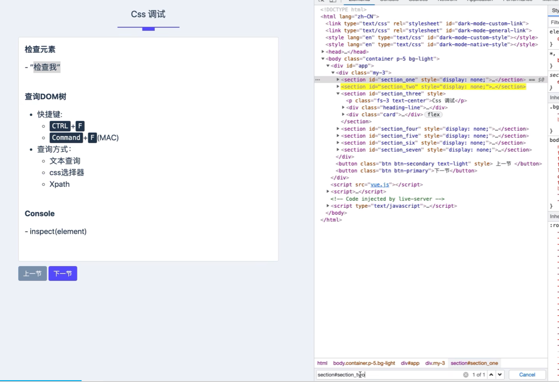Open the vue.js script link
This screenshot has height=382, width=559.
coord(380,185)
